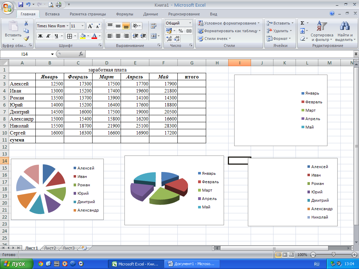
Task: Increase the cell indent
Action: click(x=143, y=36)
